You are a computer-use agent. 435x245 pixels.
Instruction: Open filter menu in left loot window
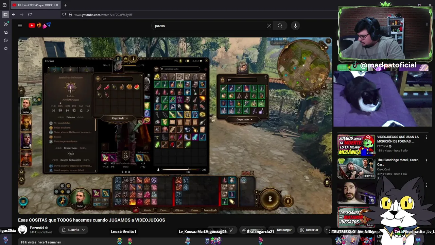coord(104,79)
